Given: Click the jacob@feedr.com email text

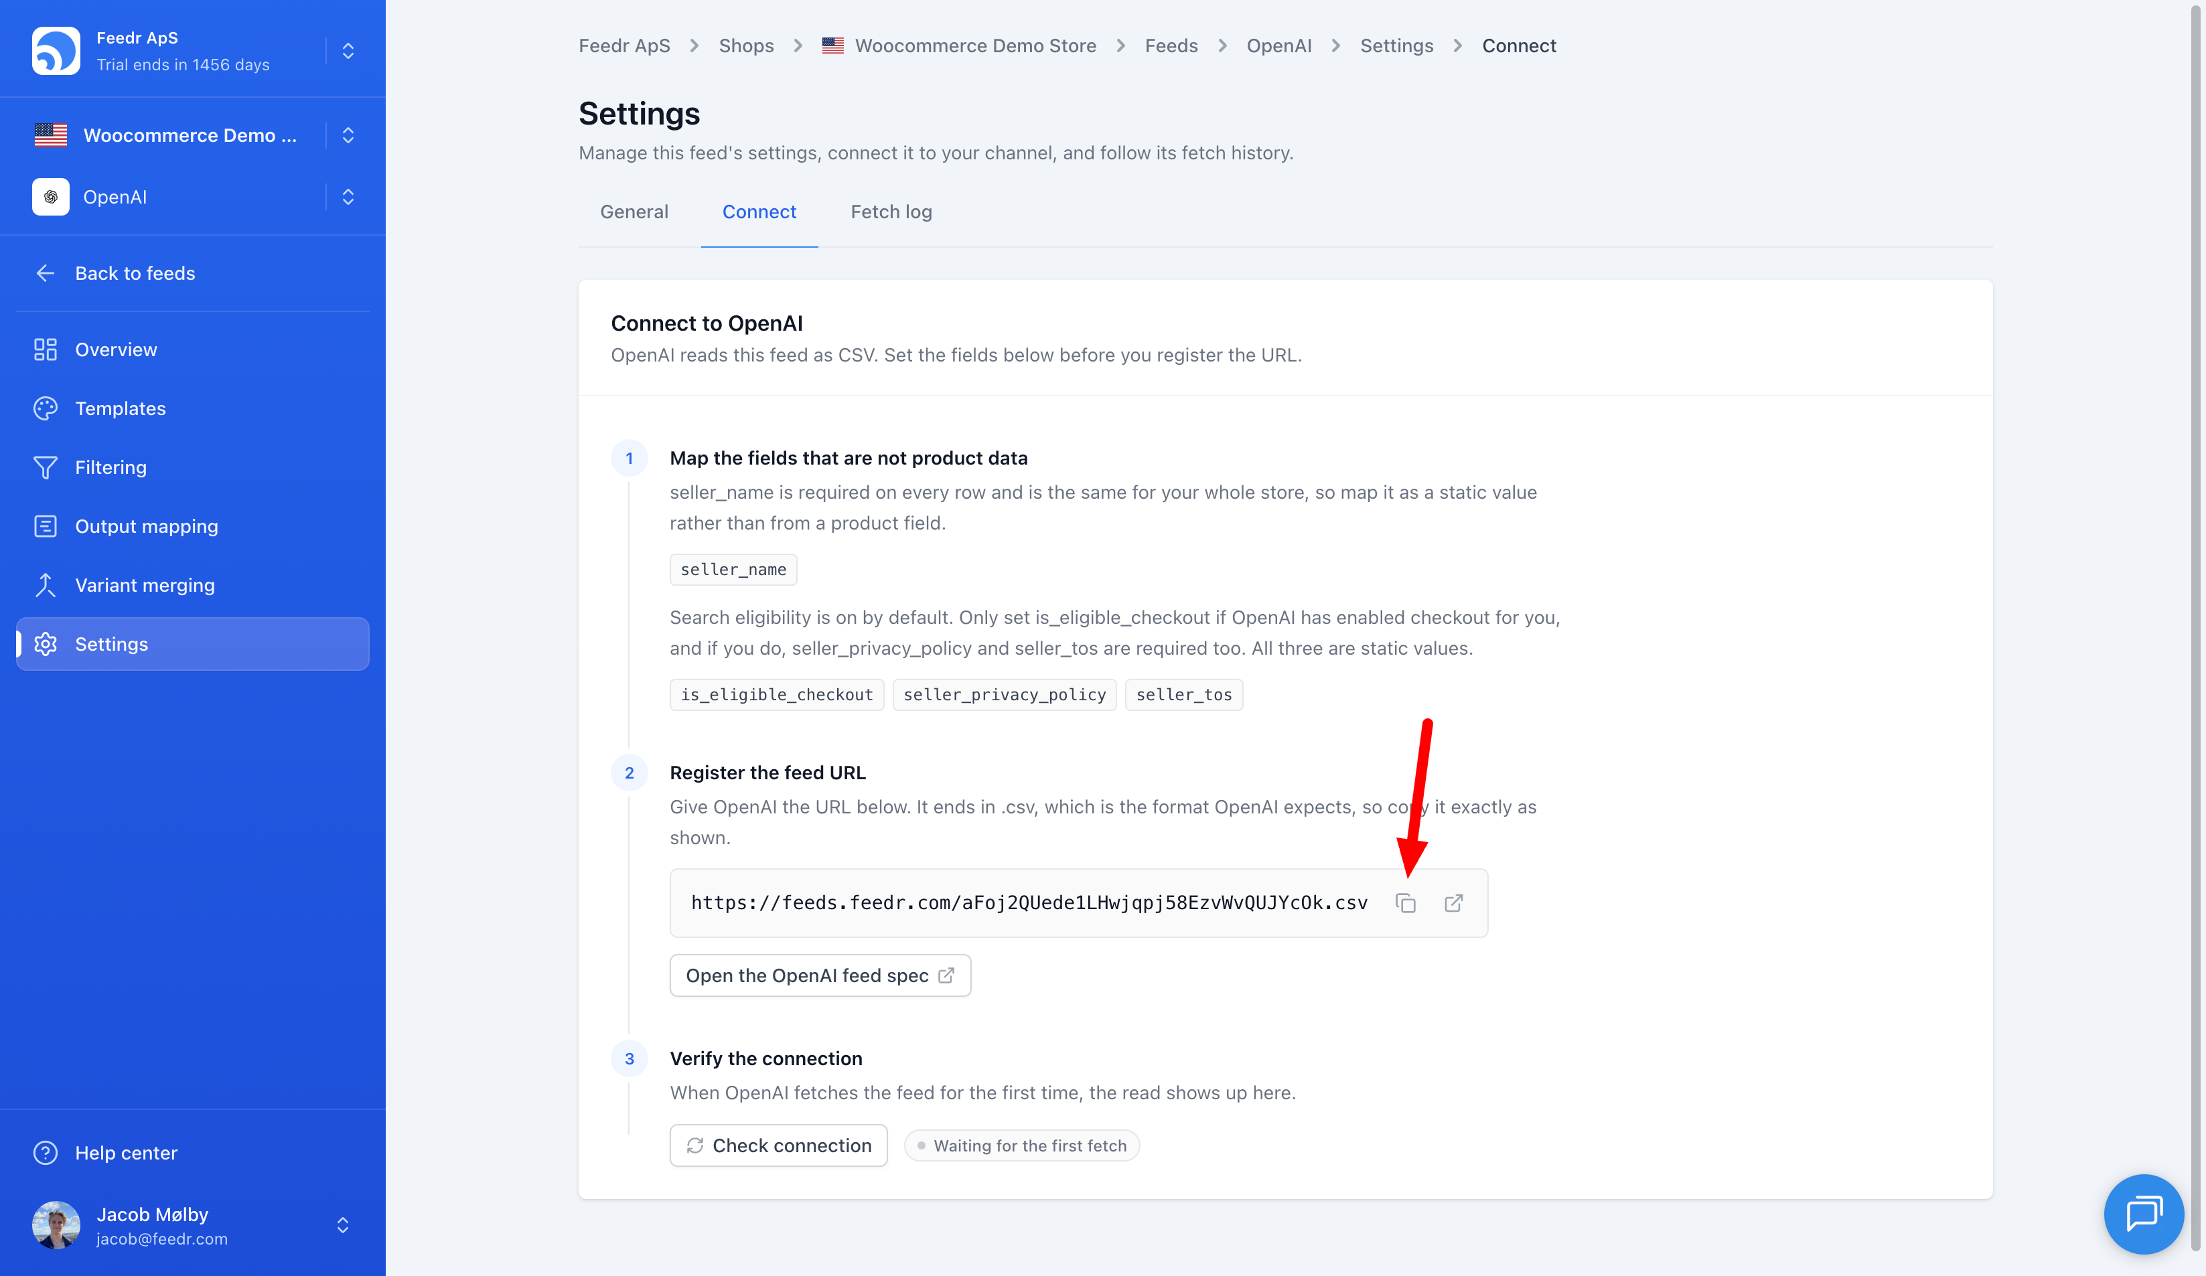Looking at the screenshot, I should coord(162,1239).
